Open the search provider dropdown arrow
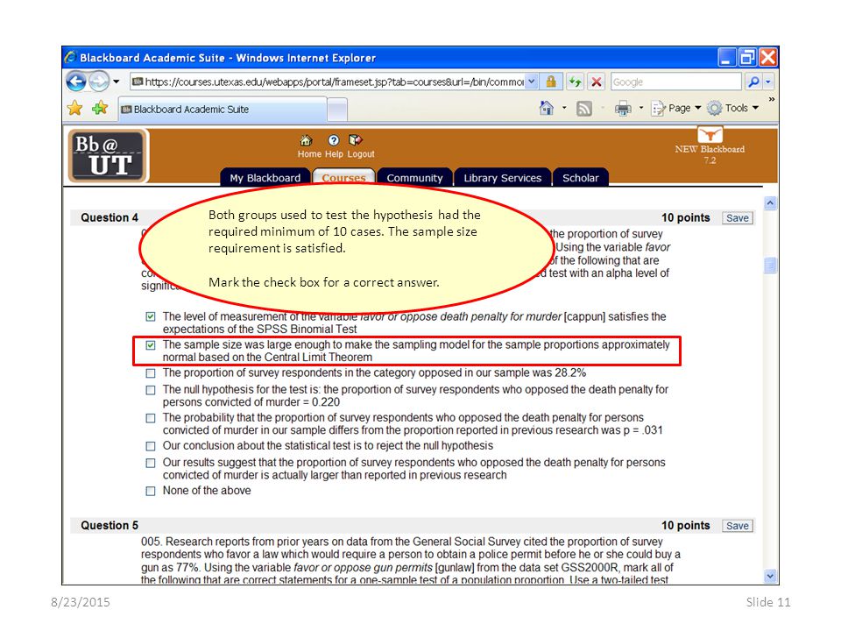Image resolution: width=841 pixels, height=631 pixels. click(768, 82)
